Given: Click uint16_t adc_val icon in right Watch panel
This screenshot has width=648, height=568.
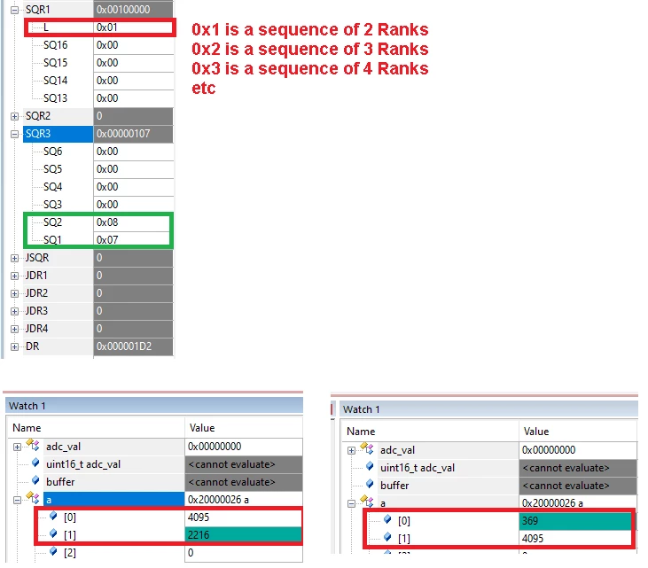Looking at the screenshot, I should (x=370, y=467).
